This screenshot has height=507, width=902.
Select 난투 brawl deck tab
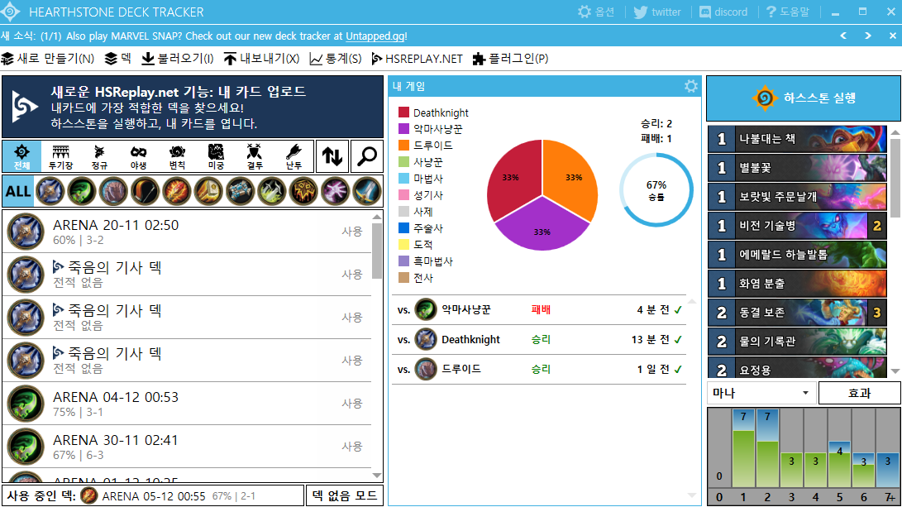point(294,156)
